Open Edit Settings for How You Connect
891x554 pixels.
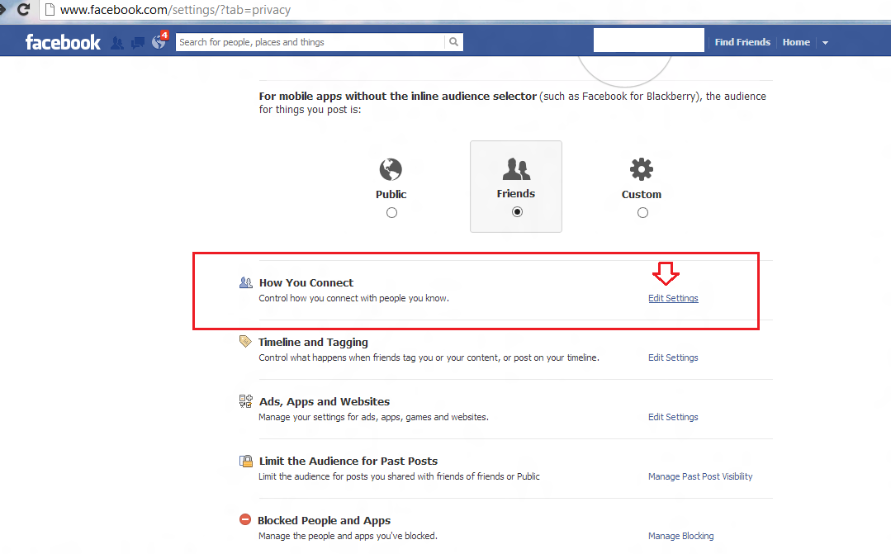coord(673,298)
